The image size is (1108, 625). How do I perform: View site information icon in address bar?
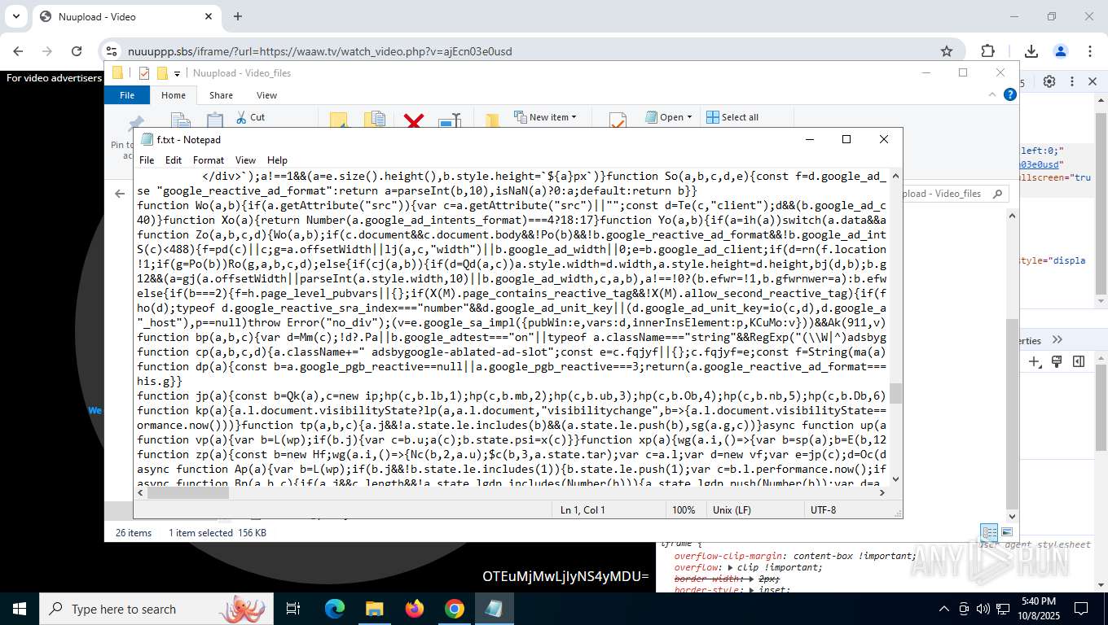[x=113, y=51]
